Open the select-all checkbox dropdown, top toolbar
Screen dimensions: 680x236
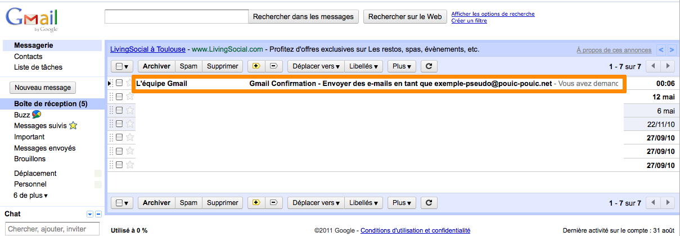(x=122, y=66)
